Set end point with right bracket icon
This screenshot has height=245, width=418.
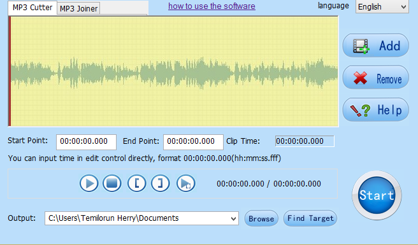(160, 183)
